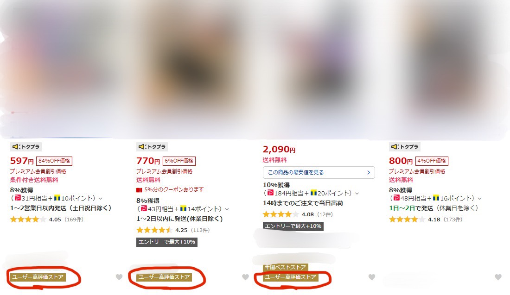510x295 pixels.
Task: Click the 年間ベストストア badge
Action: click(x=285, y=267)
